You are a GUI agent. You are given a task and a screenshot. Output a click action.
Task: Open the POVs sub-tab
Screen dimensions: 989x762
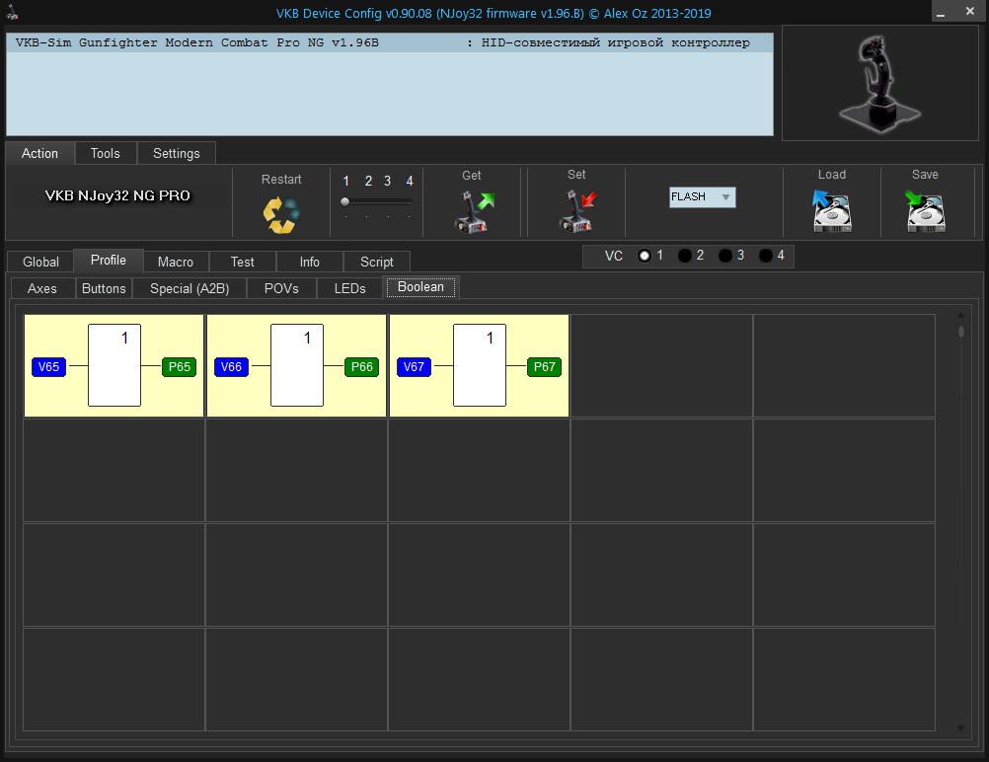[x=281, y=288]
